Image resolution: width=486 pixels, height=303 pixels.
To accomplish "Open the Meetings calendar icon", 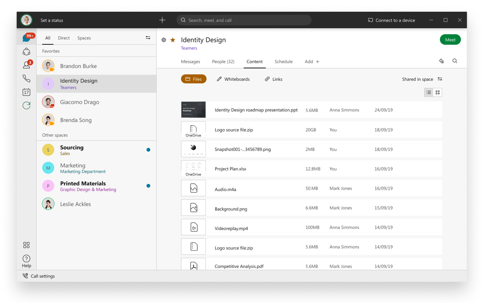I will 26,92.
